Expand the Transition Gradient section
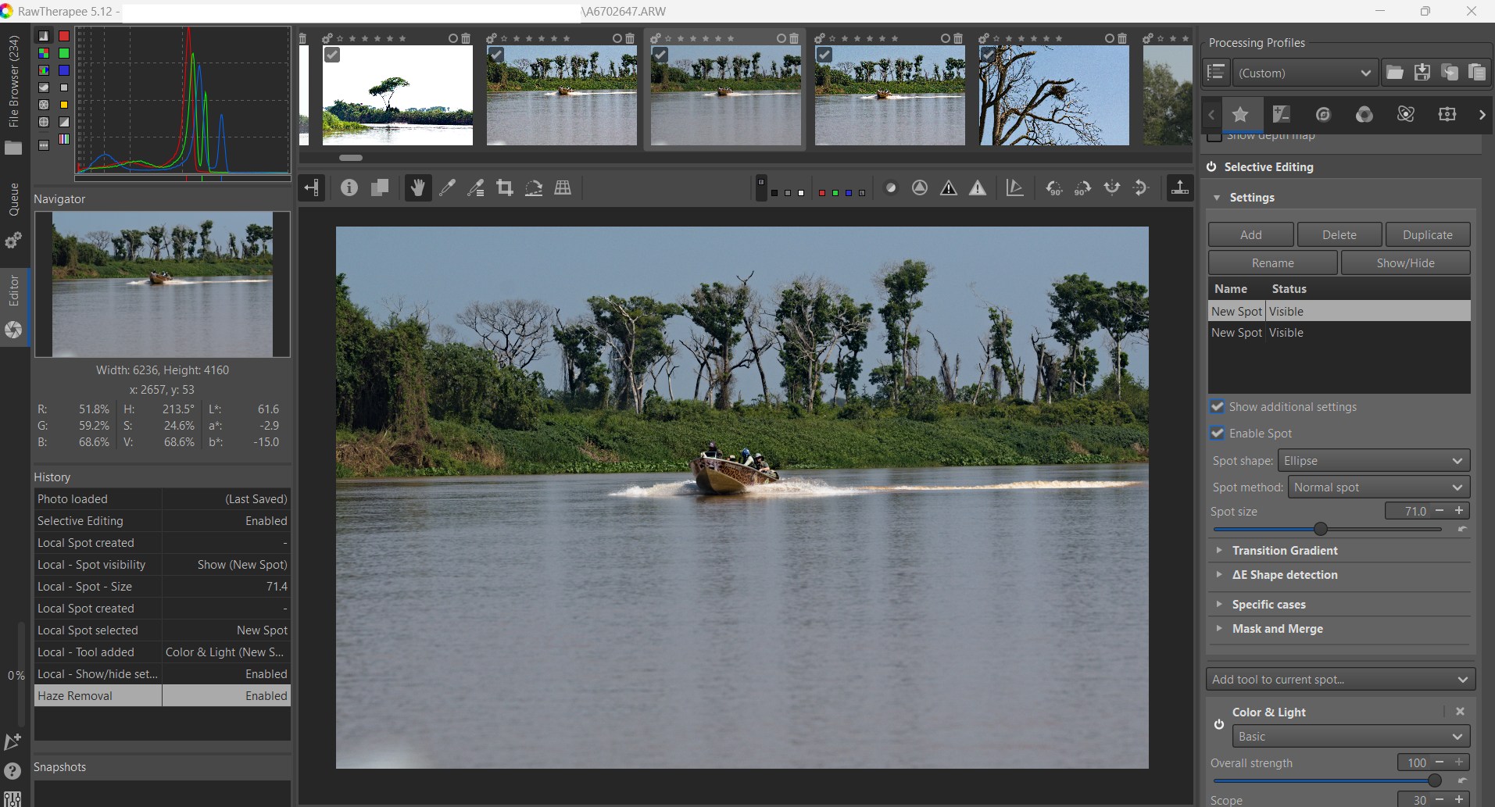Image resolution: width=1495 pixels, height=807 pixels. coord(1284,551)
